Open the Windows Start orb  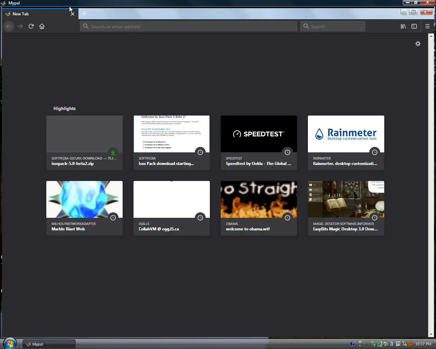click(x=10, y=344)
